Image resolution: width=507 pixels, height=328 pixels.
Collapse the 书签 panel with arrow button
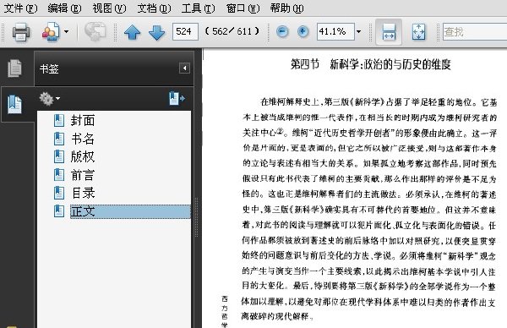coord(184,68)
